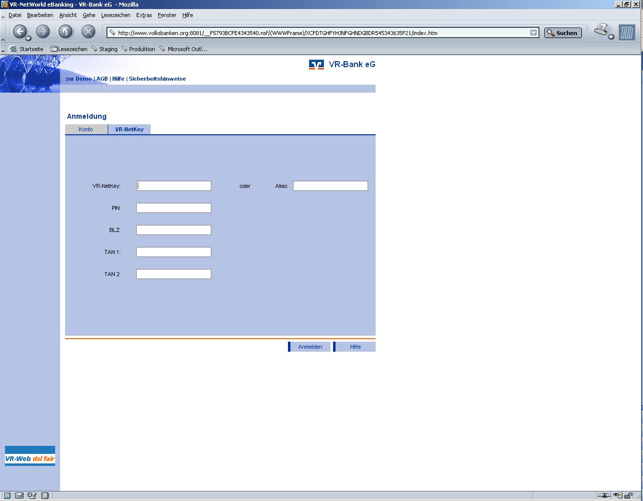The height and width of the screenshot is (501, 643).
Task: Open the URL bar history dropdown
Action: tap(534, 33)
